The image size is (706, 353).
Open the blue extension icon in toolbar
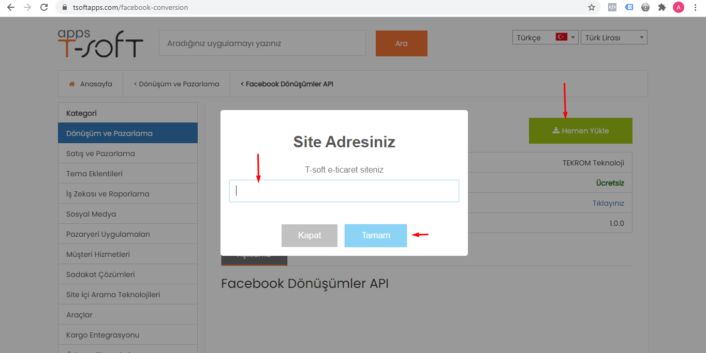point(628,8)
